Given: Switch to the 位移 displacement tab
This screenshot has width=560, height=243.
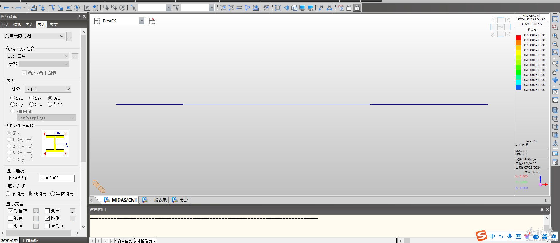Looking at the screenshot, I should click(18, 25).
